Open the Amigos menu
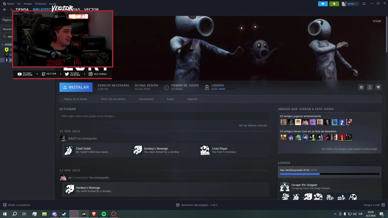The height and width of the screenshot is (218, 388). click(28, 4)
